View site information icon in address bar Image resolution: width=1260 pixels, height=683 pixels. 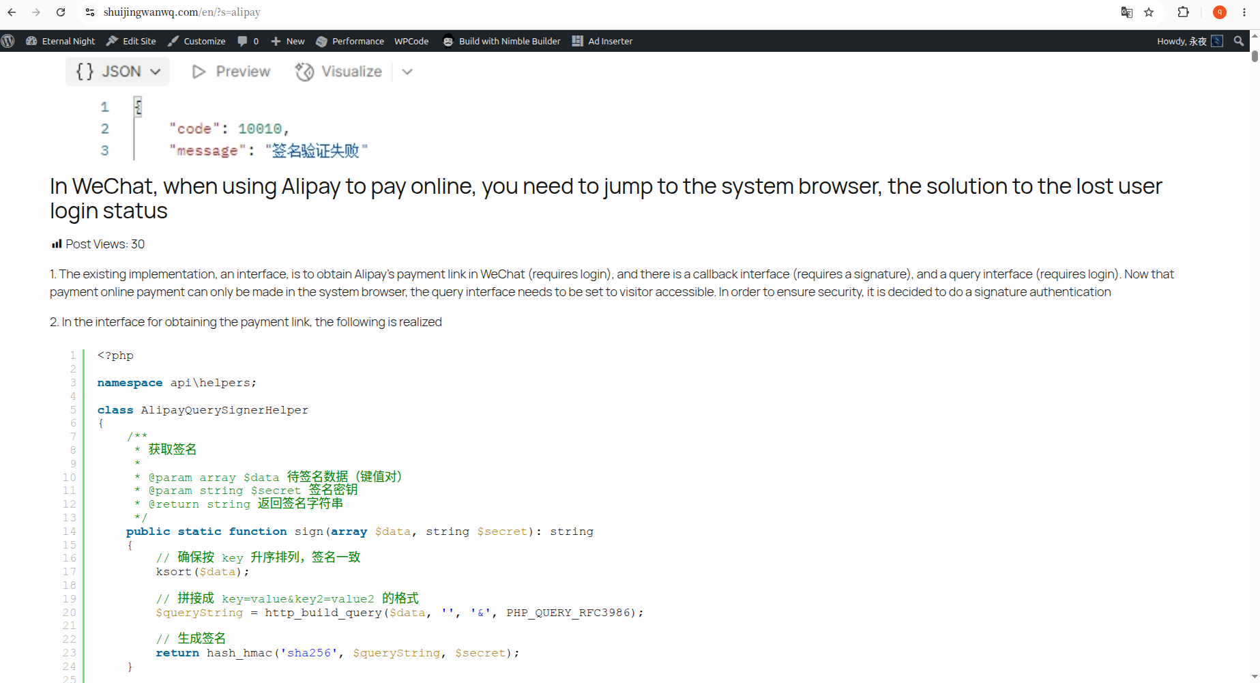point(90,12)
